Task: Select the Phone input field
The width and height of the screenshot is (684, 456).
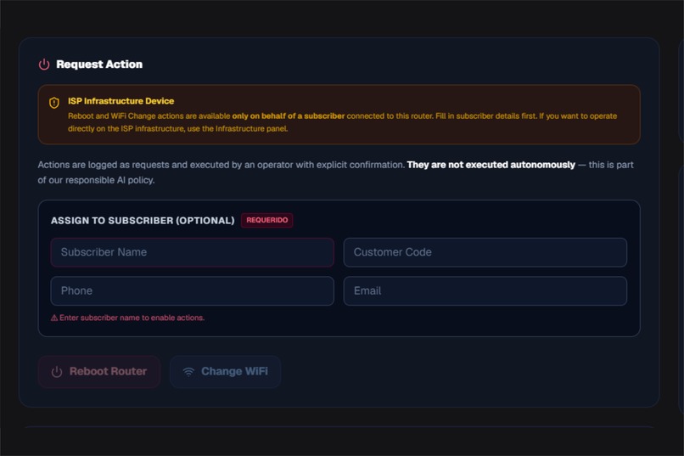Action: click(x=193, y=291)
